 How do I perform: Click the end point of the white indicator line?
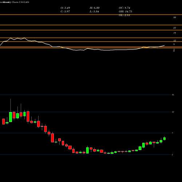pos(165,45)
